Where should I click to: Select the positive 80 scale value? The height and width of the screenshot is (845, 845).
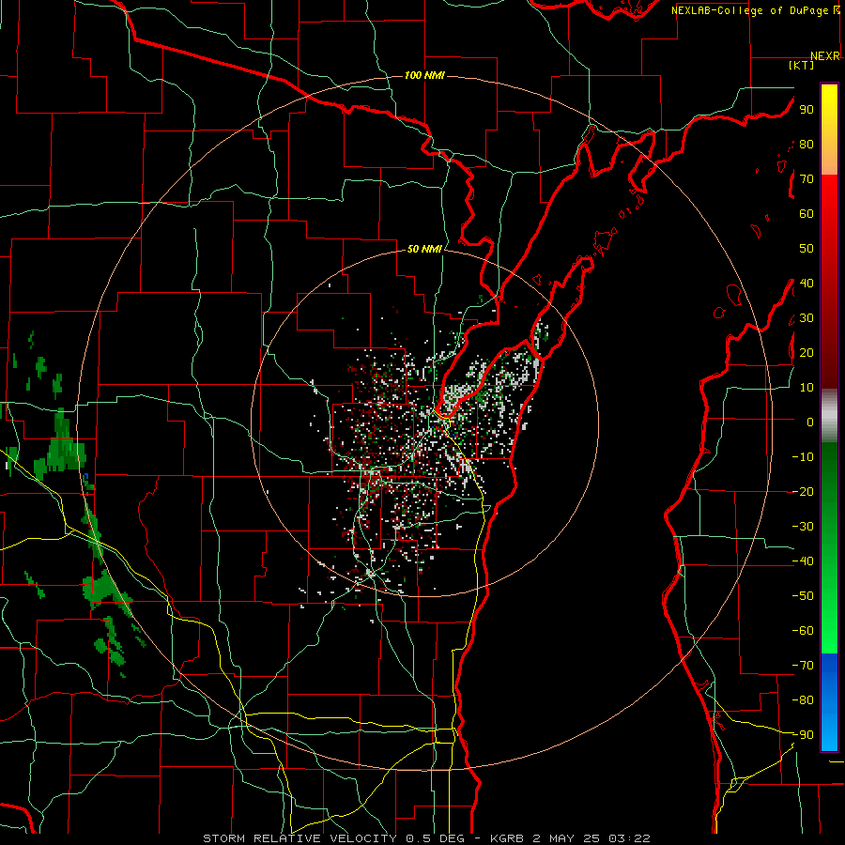807,145
